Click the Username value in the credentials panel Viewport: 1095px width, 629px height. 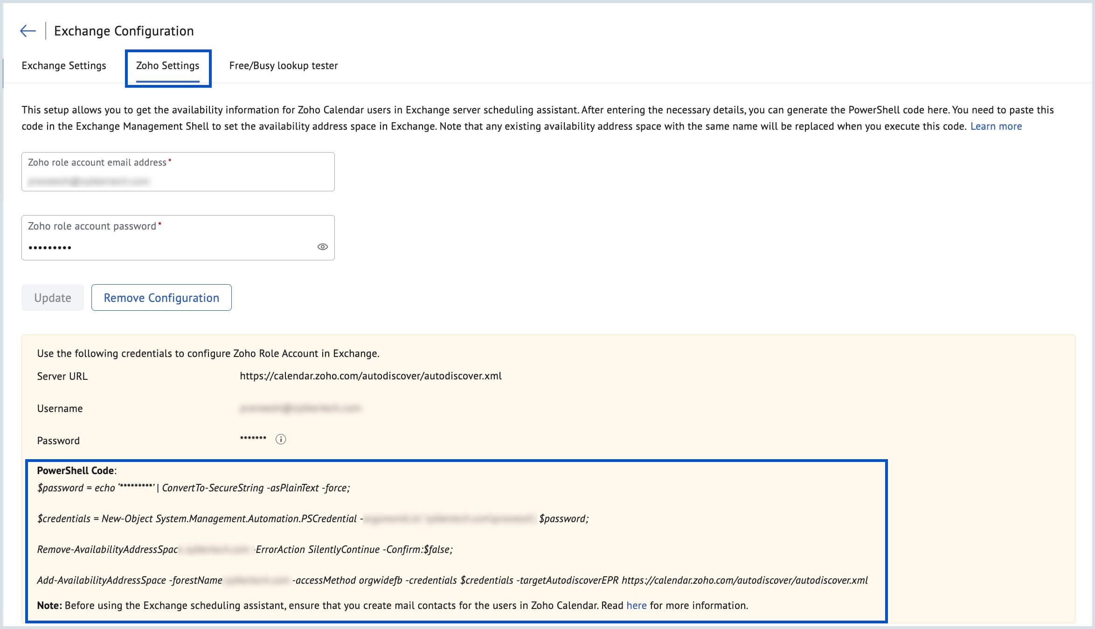[301, 408]
